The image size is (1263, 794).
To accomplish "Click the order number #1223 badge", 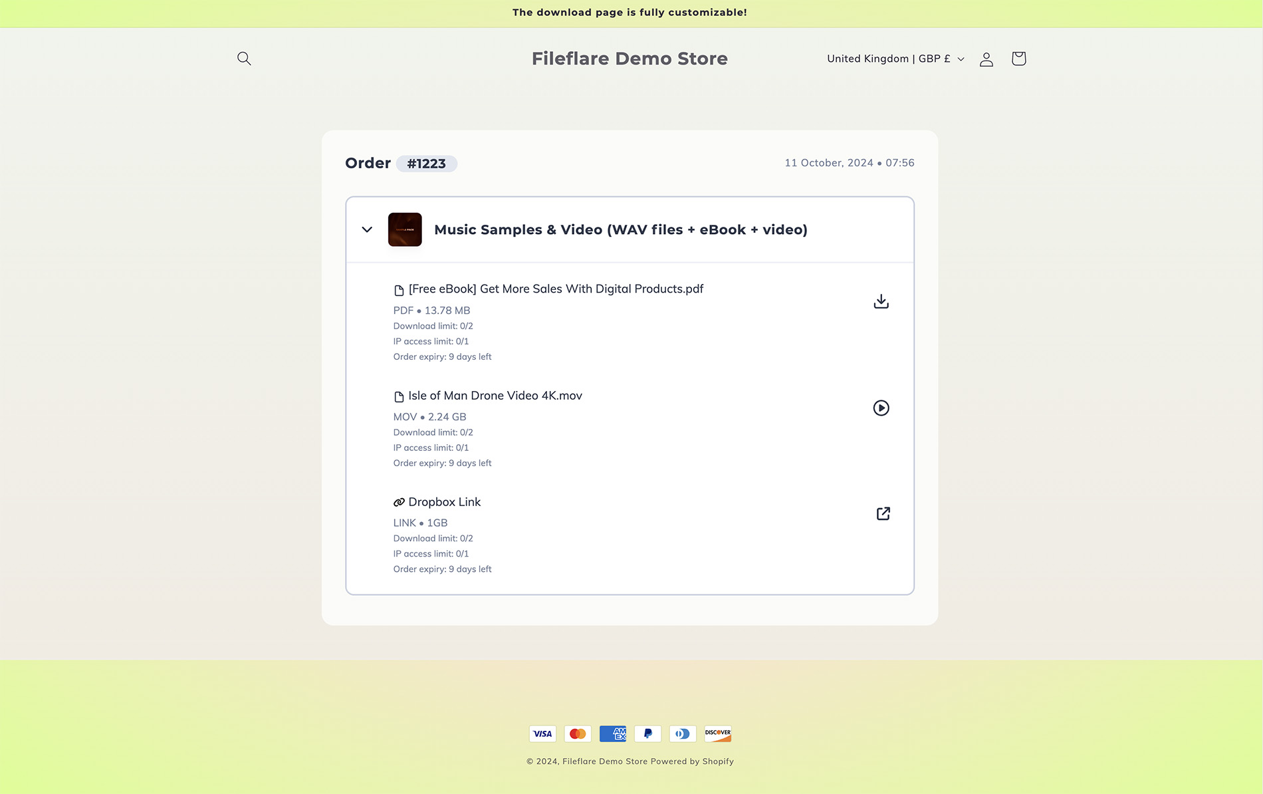I will (x=426, y=164).
